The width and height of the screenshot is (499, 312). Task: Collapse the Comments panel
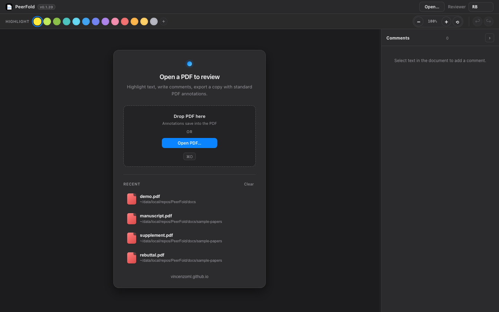(x=490, y=38)
